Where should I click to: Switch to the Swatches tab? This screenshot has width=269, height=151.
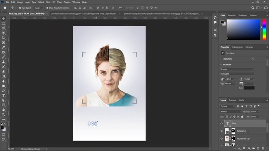(232, 16)
